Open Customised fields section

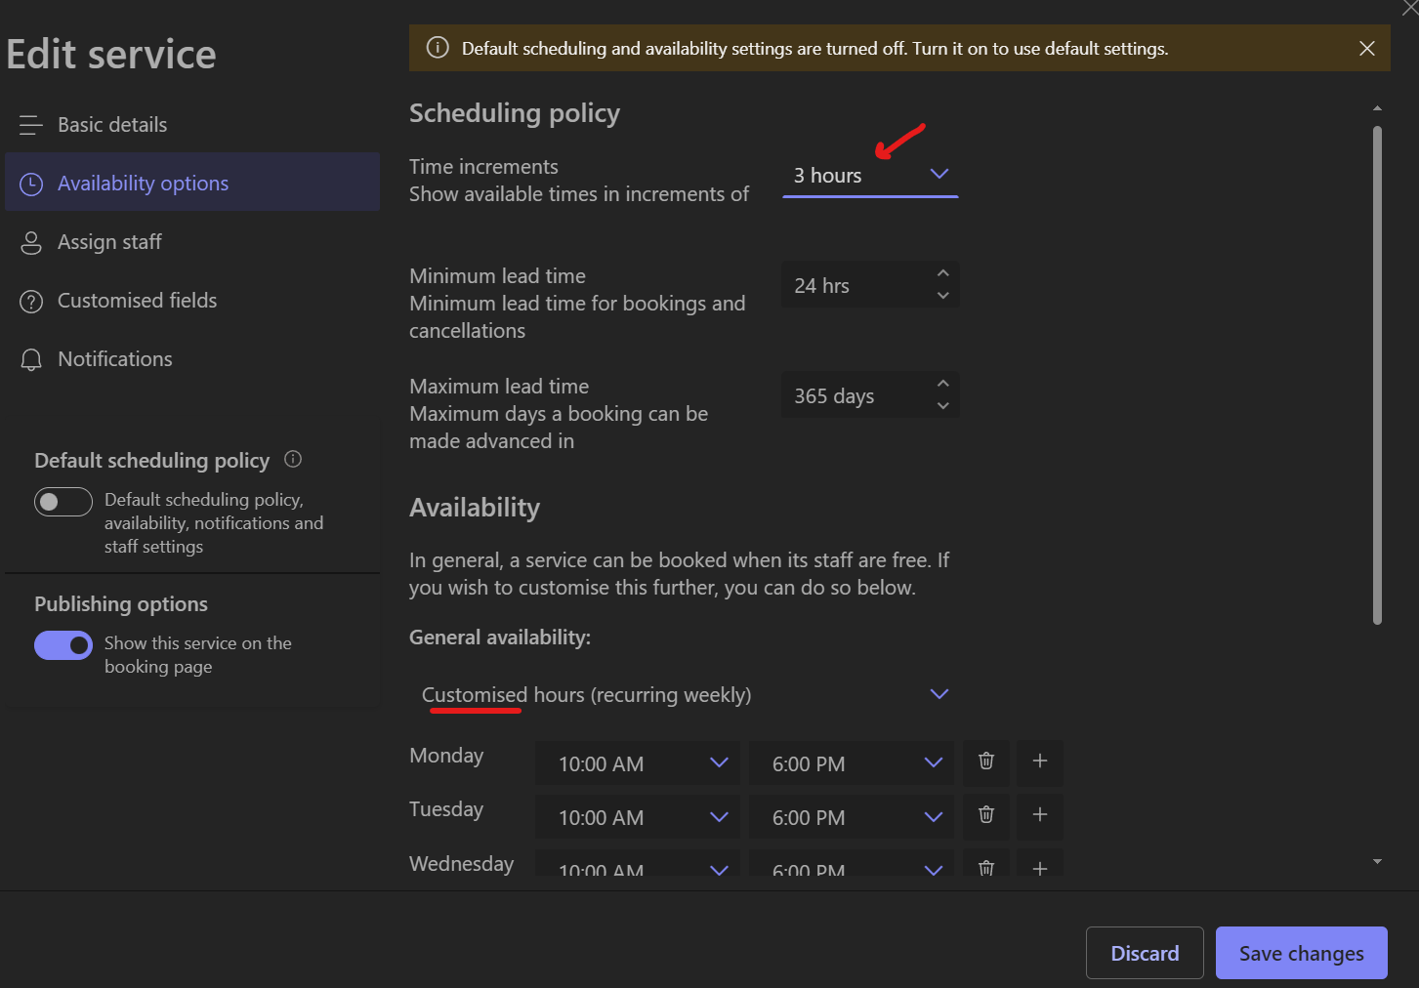click(x=192, y=301)
